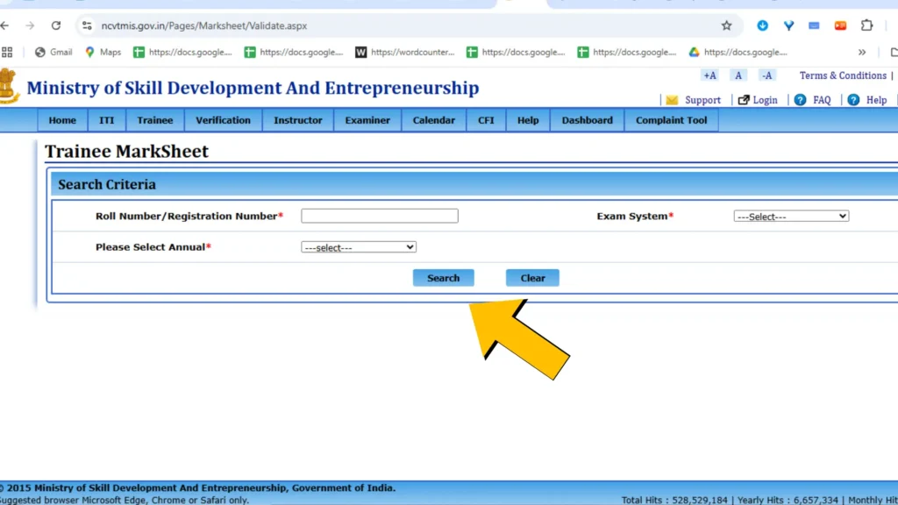Click the FAQ question mark icon
This screenshot has width=898, height=505.
pos(800,100)
